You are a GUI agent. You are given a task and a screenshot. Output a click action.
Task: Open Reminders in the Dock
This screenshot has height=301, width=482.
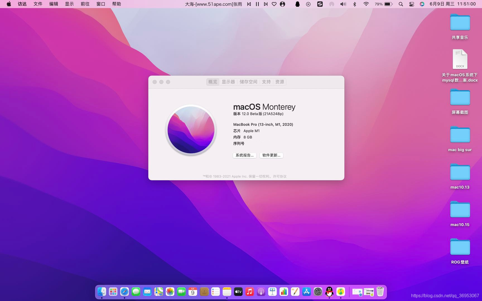click(216, 292)
